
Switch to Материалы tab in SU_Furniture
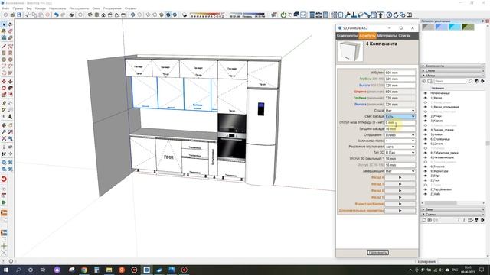click(x=387, y=36)
